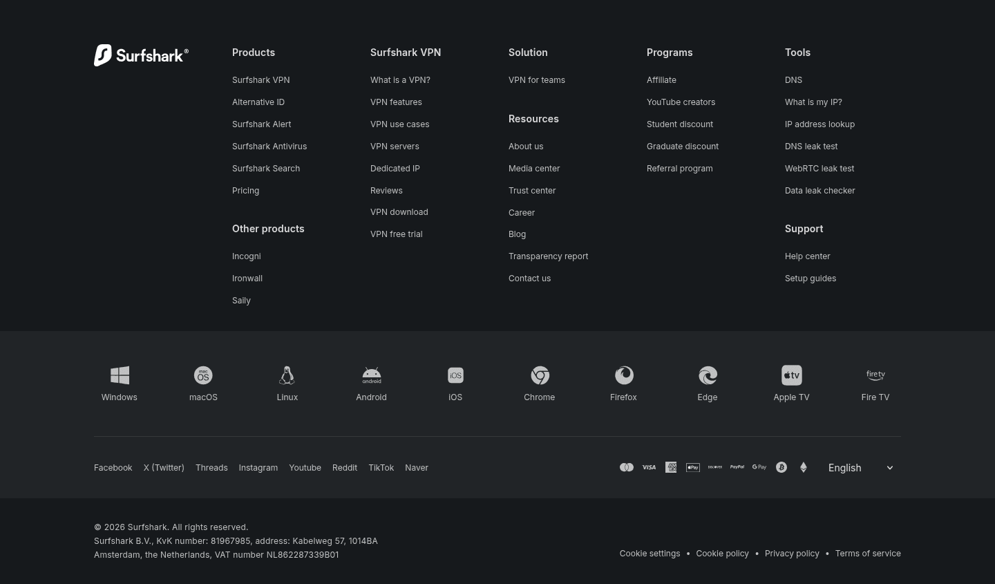Open What is my IP? tool
995x584 pixels.
coord(813,102)
